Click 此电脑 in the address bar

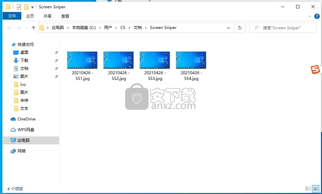coord(58,28)
